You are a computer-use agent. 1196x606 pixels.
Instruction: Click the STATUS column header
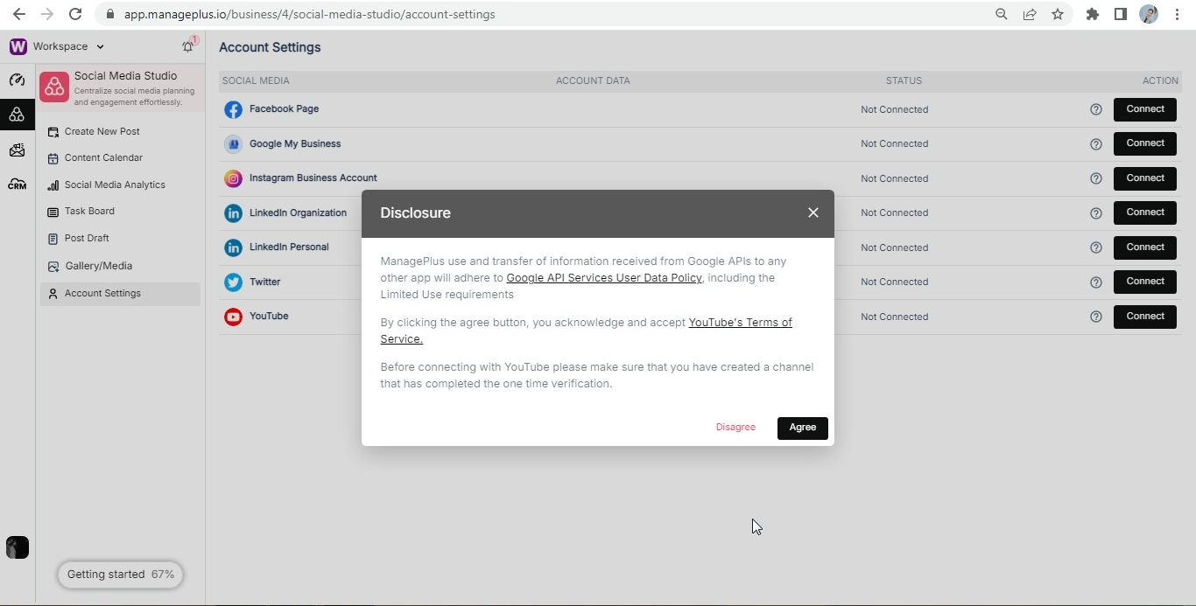click(904, 80)
